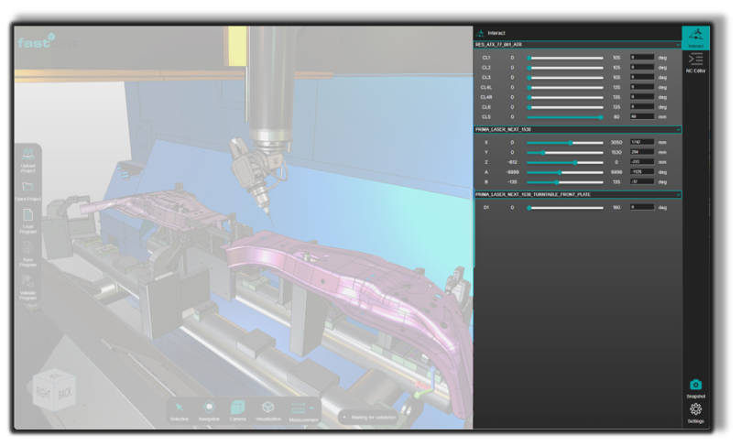This screenshot has width=741, height=446.
Task: Switch to the Interact tab
Action: pos(695,37)
